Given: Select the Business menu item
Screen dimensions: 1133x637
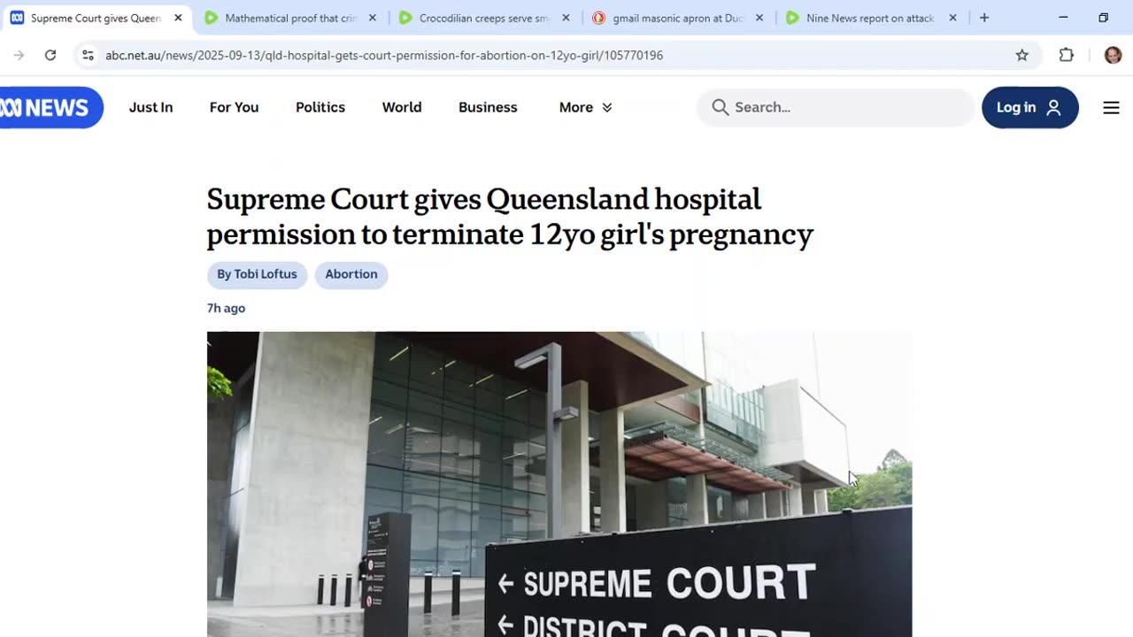Looking at the screenshot, I should tap(488, 107).
